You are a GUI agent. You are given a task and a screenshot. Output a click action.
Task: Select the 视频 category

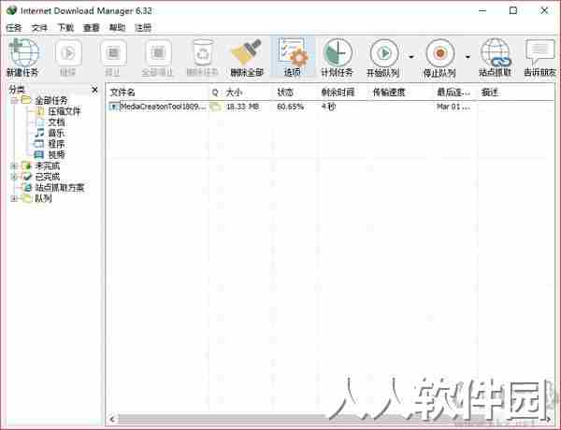pyautogui.click(x=56, y=154)
